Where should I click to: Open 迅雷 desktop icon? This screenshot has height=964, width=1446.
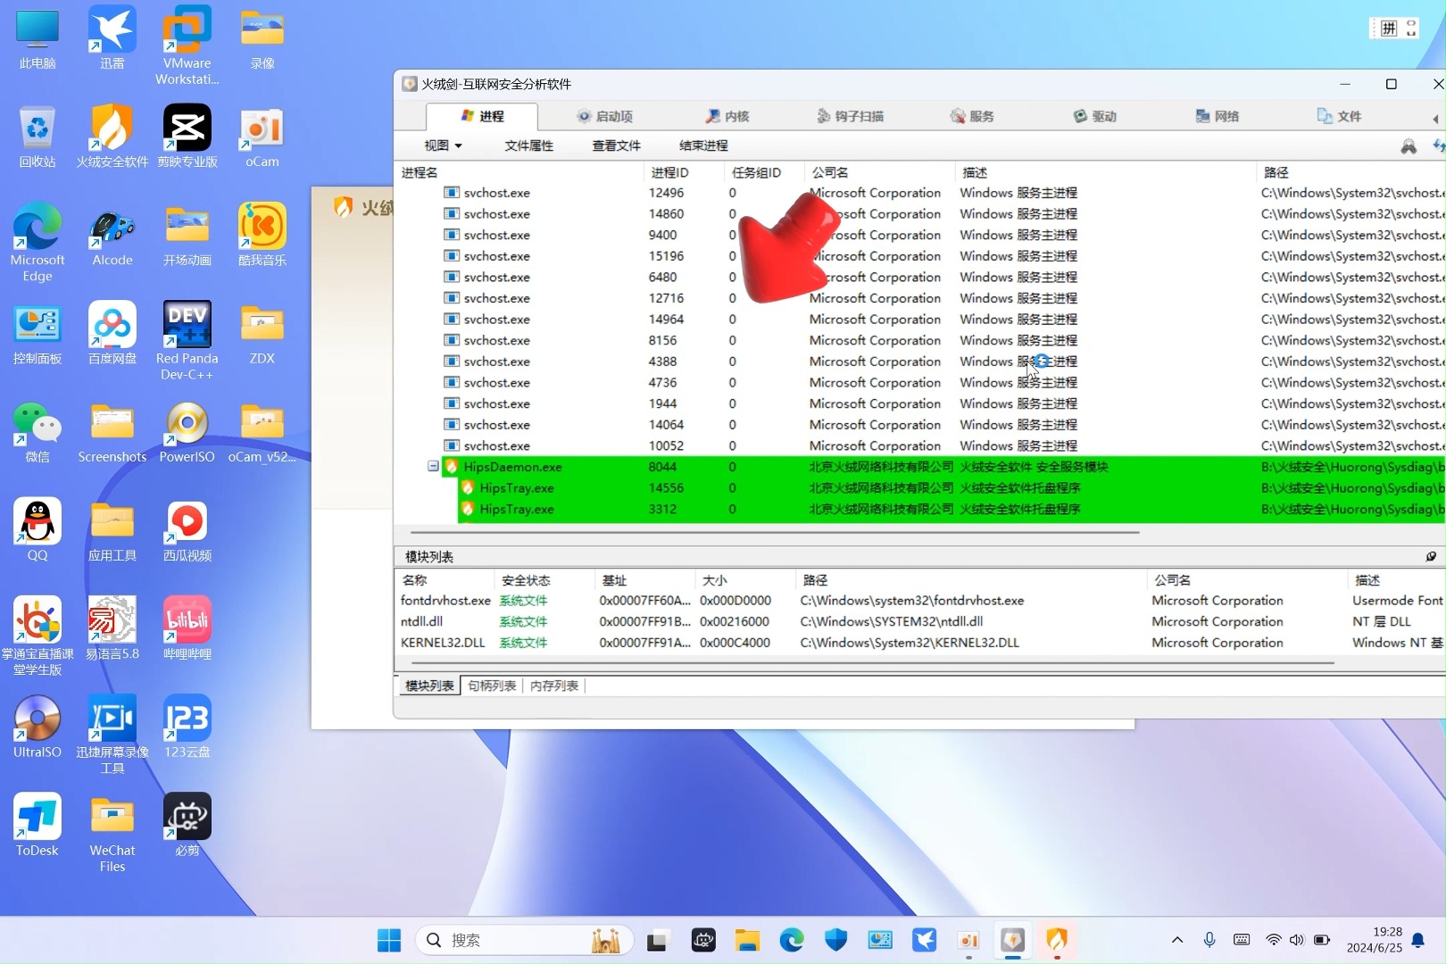tap(112, 38)
